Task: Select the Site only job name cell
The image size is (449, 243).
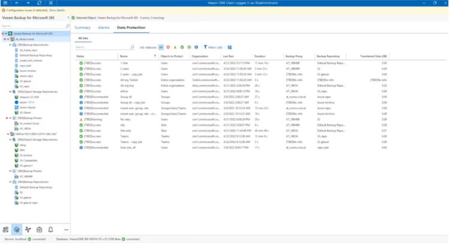Action: (x=126, y=130)
